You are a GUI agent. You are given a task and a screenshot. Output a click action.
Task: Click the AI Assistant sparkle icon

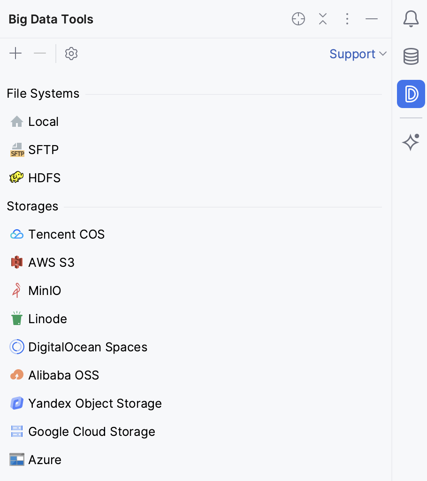tap(411, 141)
